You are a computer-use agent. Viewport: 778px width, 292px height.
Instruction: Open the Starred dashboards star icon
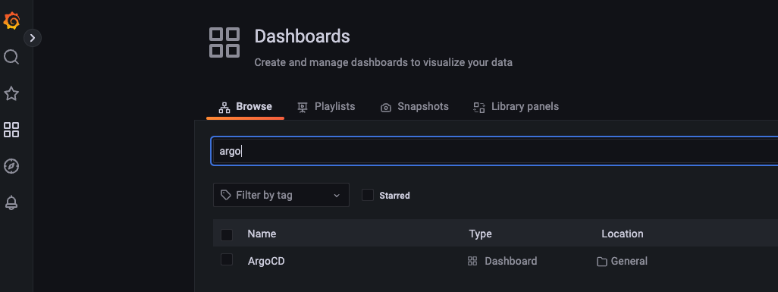click(11, 93)
